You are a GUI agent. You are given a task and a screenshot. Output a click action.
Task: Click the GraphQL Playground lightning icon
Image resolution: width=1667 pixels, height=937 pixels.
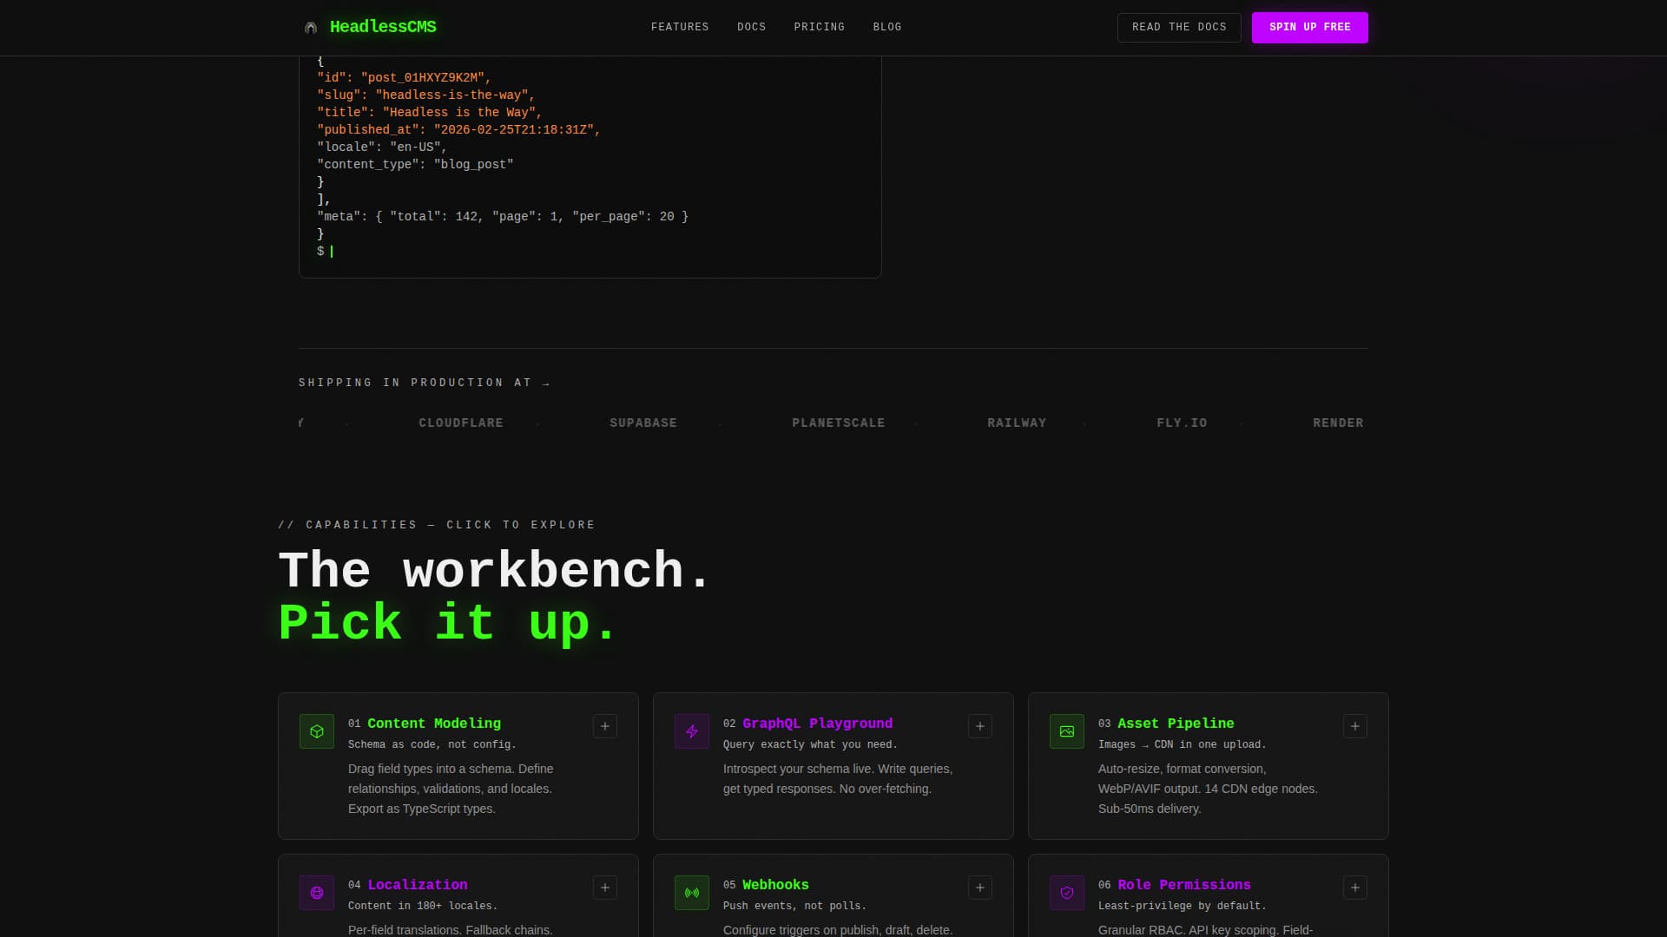tap(692, 731)
